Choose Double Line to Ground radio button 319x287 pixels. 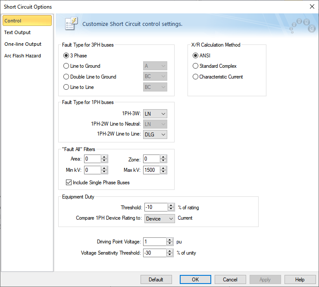click(66, 77)
